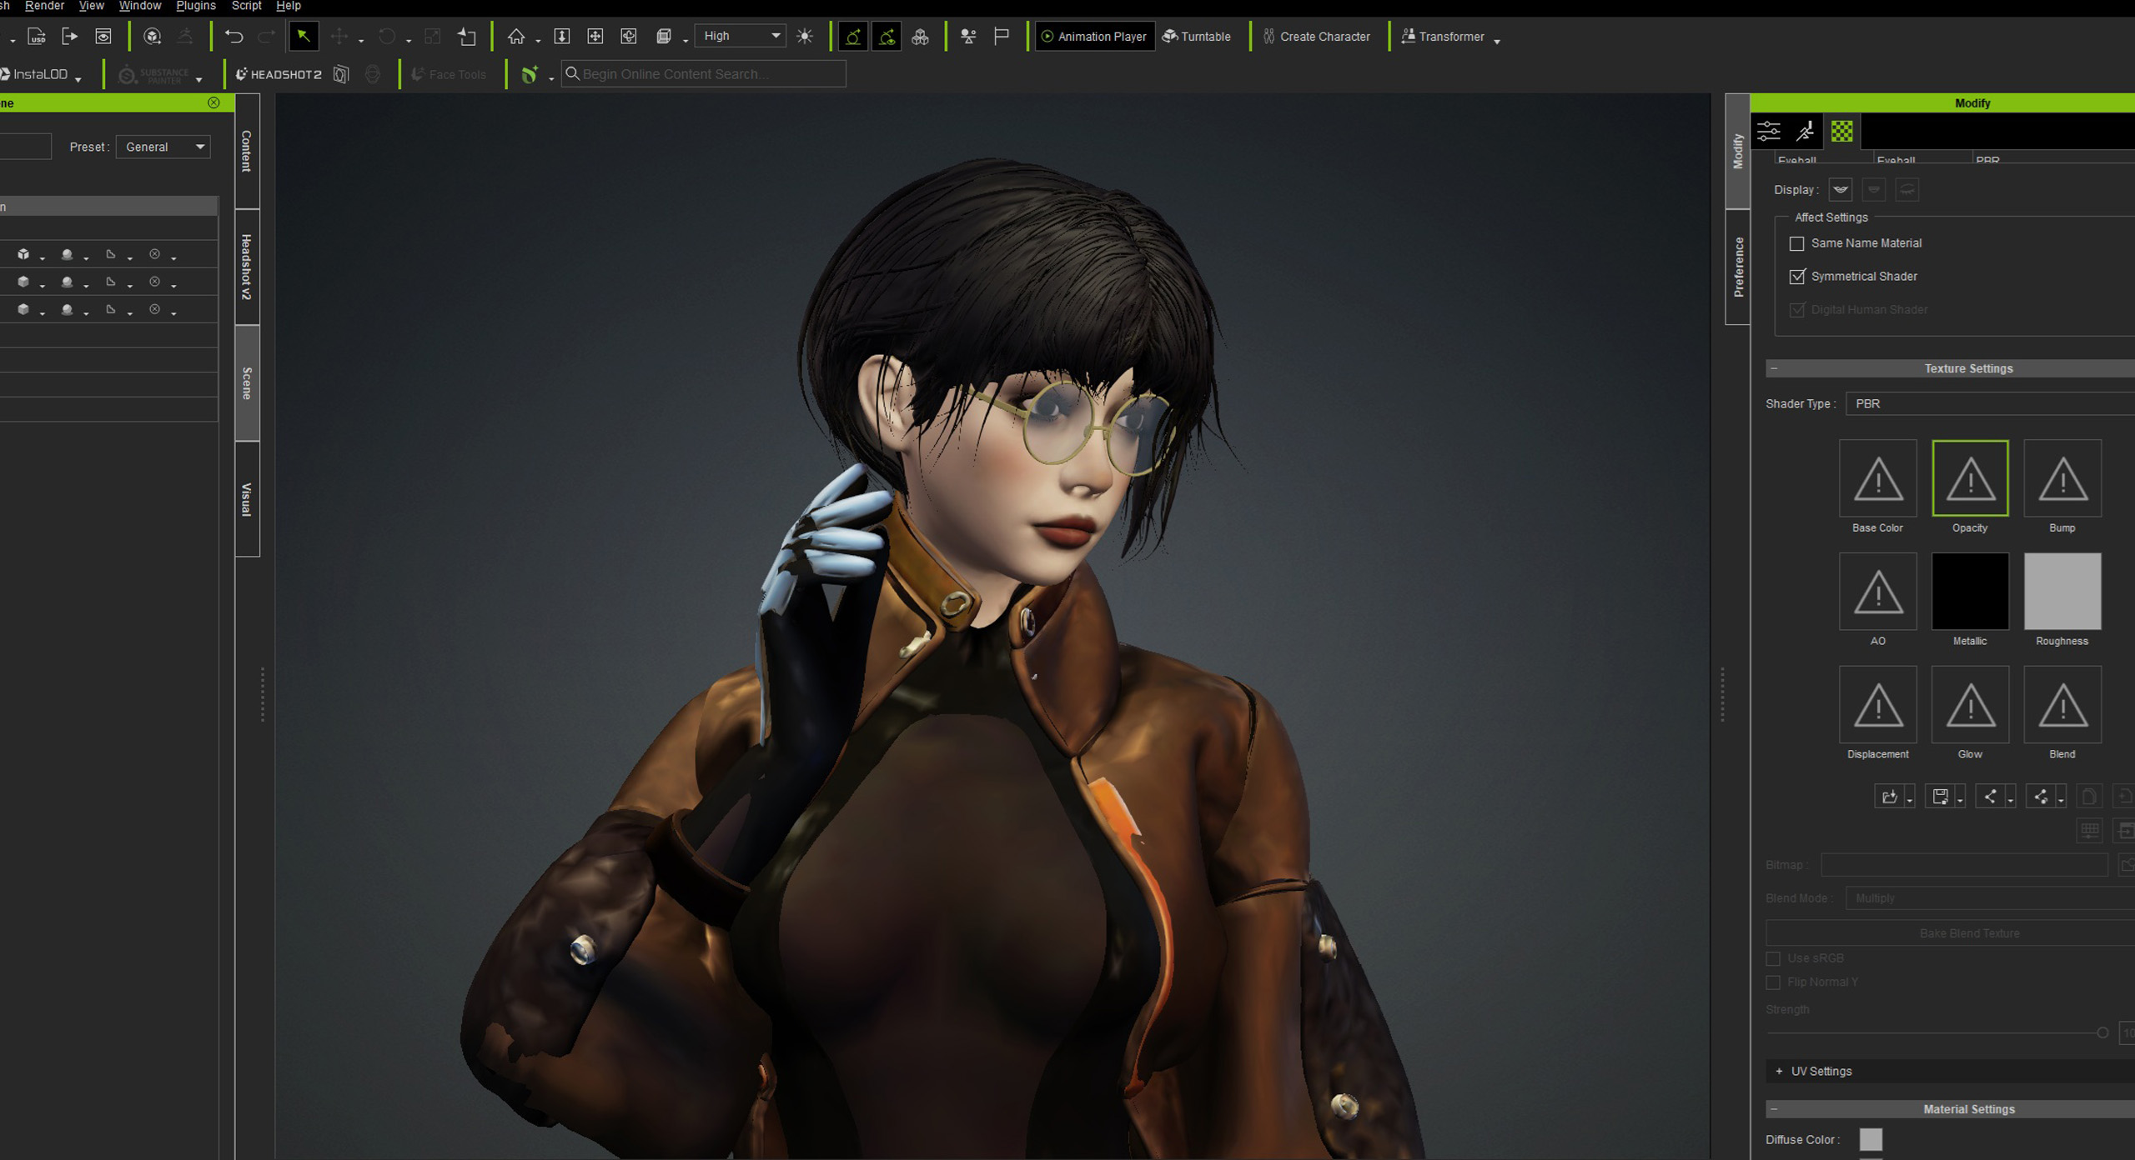Select the arrow selection tool
Screen dimensions: 2135x1160
tap(304, 37)
